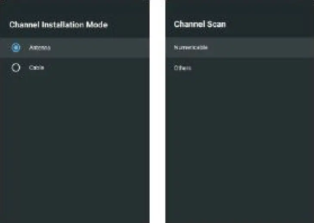Click the Cable text label

click(37, 68)
